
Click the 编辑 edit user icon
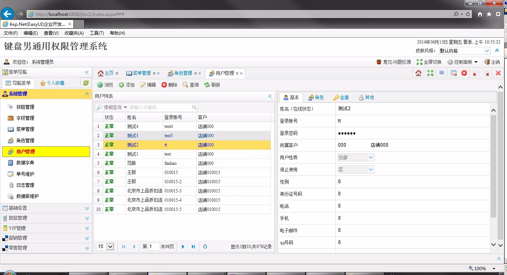point(148,84)
